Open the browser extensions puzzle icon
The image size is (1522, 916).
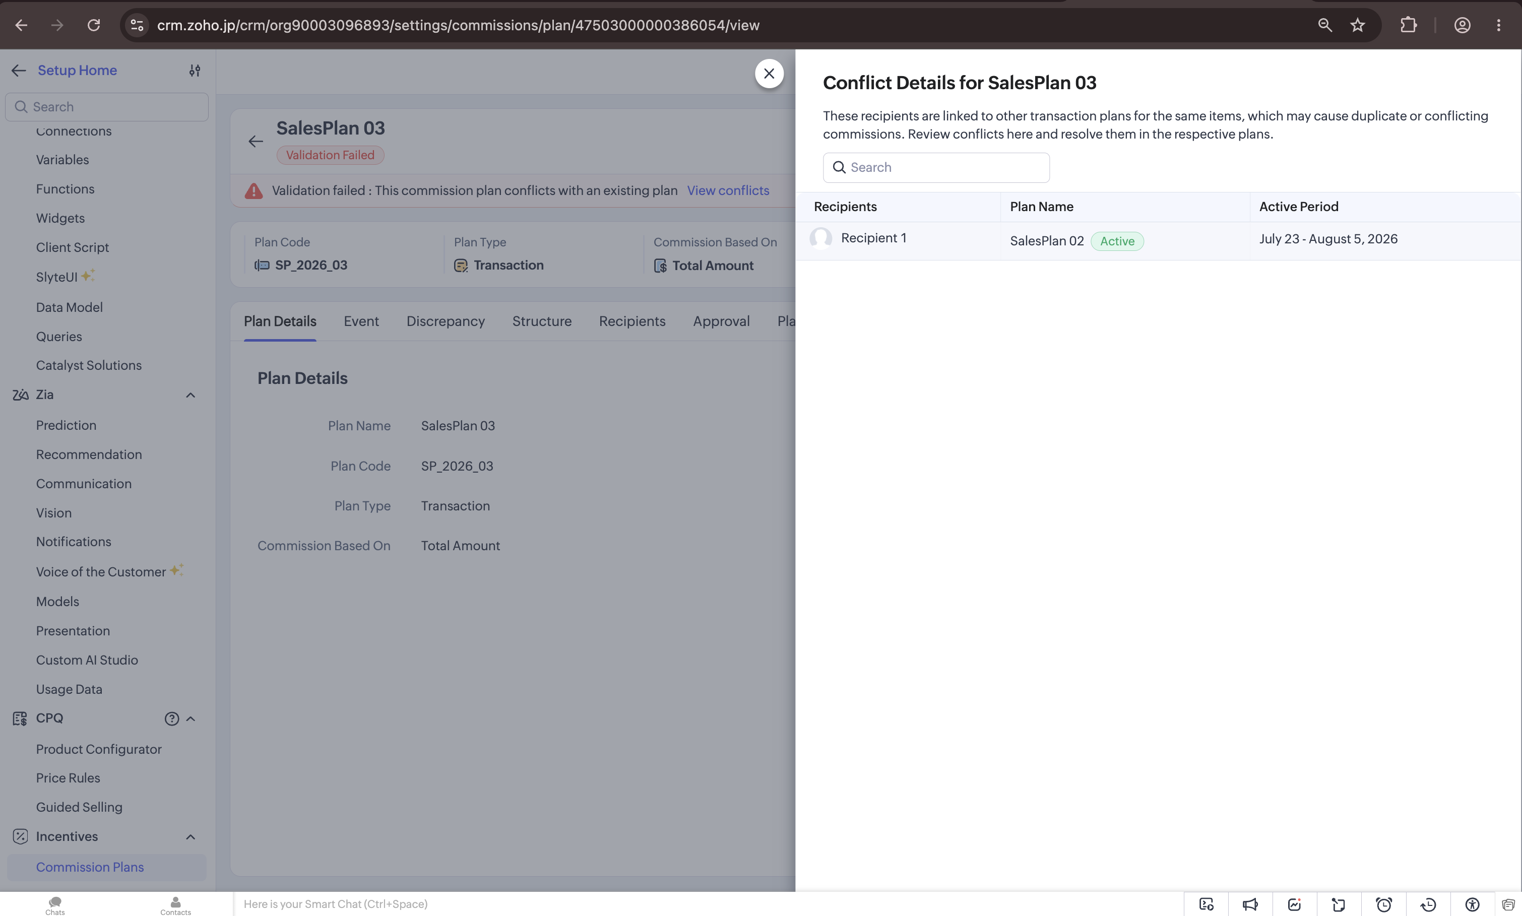tap(1409, 25)
